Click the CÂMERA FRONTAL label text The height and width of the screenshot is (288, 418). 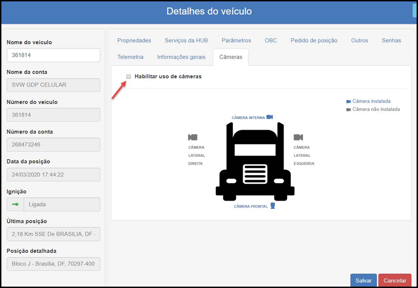click(251, 206)
